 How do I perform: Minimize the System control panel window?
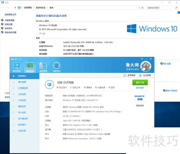tap(162, 3)
